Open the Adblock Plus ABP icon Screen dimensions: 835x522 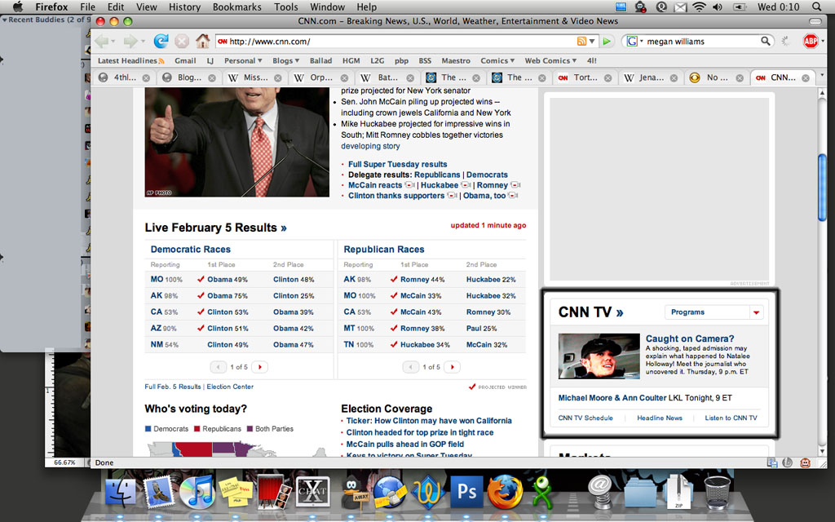pos(810,41)
